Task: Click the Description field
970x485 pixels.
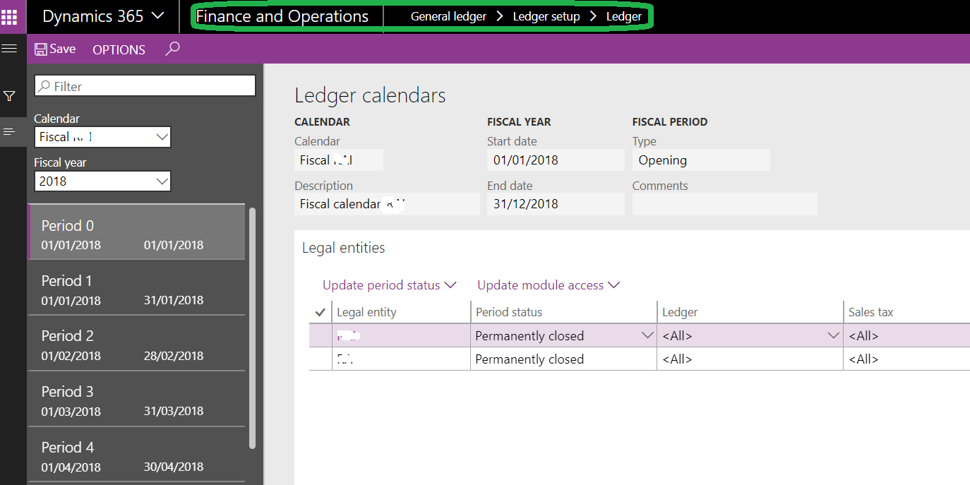Action: click(x=387, y=204)
